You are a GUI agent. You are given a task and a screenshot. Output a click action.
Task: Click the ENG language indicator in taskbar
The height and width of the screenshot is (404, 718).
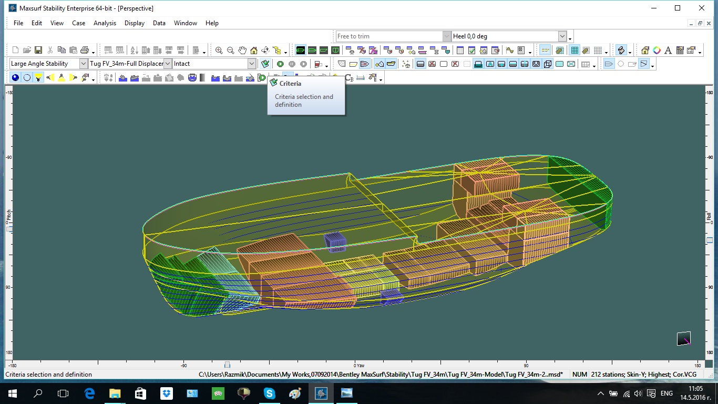(x=666, y=393)
